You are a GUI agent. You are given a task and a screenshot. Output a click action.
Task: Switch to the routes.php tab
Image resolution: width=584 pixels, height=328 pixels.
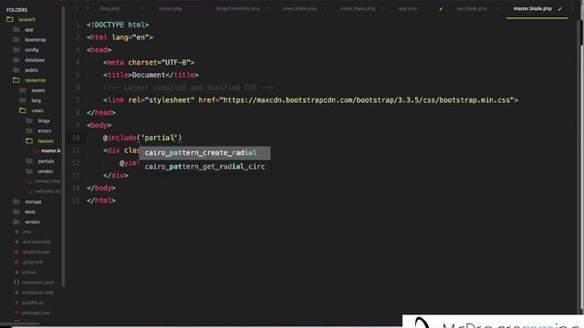(171, 8)
